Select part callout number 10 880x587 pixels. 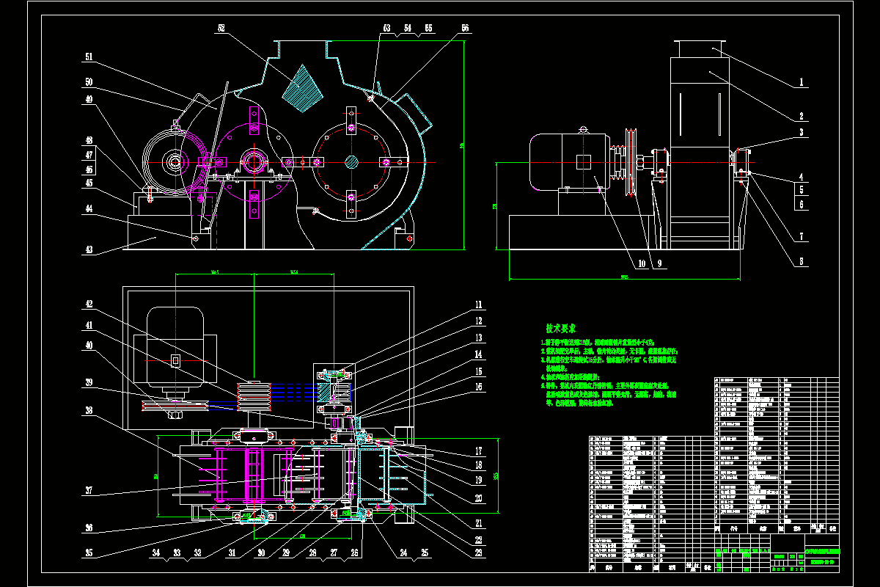click(x=641, y=263)
